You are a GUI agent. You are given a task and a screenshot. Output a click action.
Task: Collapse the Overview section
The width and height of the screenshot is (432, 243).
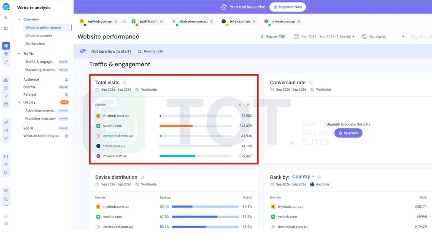tap(19, 19)
